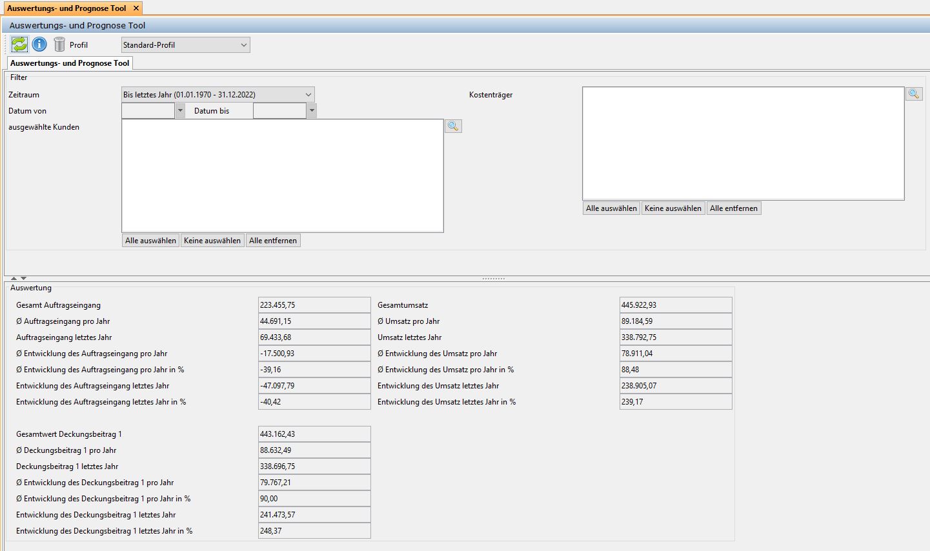Click the empty Kostenträger list box
Viewport: 930px width, 551px height.
pyautogui.click(x=742, y=142)
